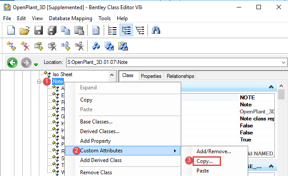Image resolution: width=288 pixels, height=176 pixels.
Task: Open the Tools menu
Action: pyautogui.click(x=105, y=18)
